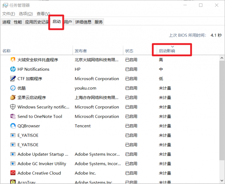Click the Adobe Updater Startup icon
The height and width of the screenshot is (184, 225).
point(13,154)
